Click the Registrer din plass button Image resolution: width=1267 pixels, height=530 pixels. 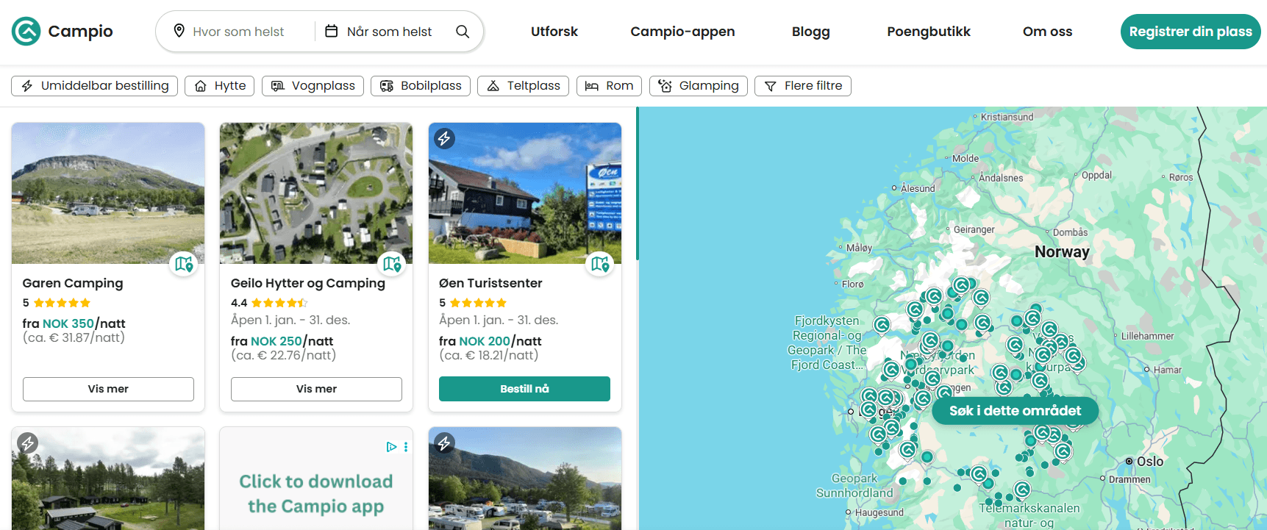tap(1191, 32)
